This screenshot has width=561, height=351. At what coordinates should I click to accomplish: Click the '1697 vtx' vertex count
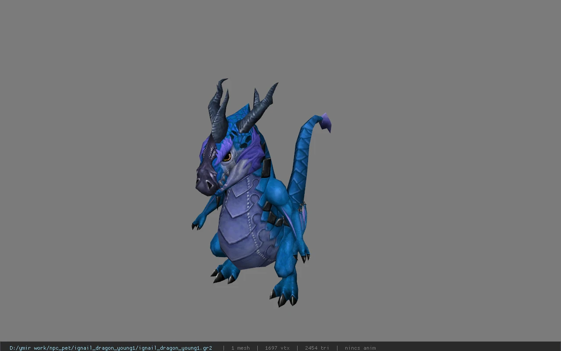[277, 348]
